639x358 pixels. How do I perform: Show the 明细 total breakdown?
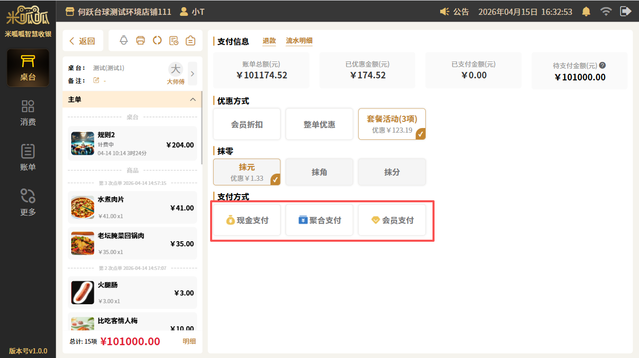pos(189,342)
